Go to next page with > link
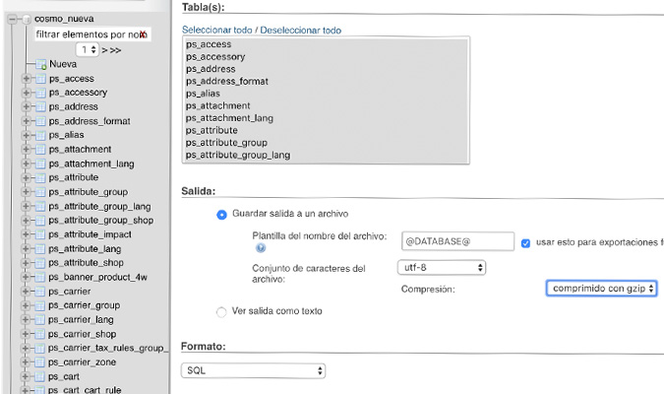664x394 pixels. coord(104,50)
